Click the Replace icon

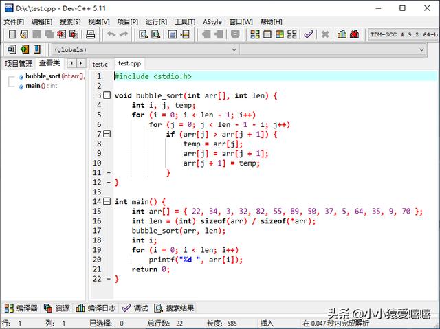[x=156, y=34]
